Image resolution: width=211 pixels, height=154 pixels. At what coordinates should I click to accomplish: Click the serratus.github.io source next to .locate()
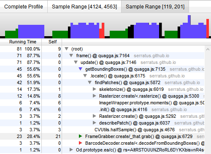167,76
